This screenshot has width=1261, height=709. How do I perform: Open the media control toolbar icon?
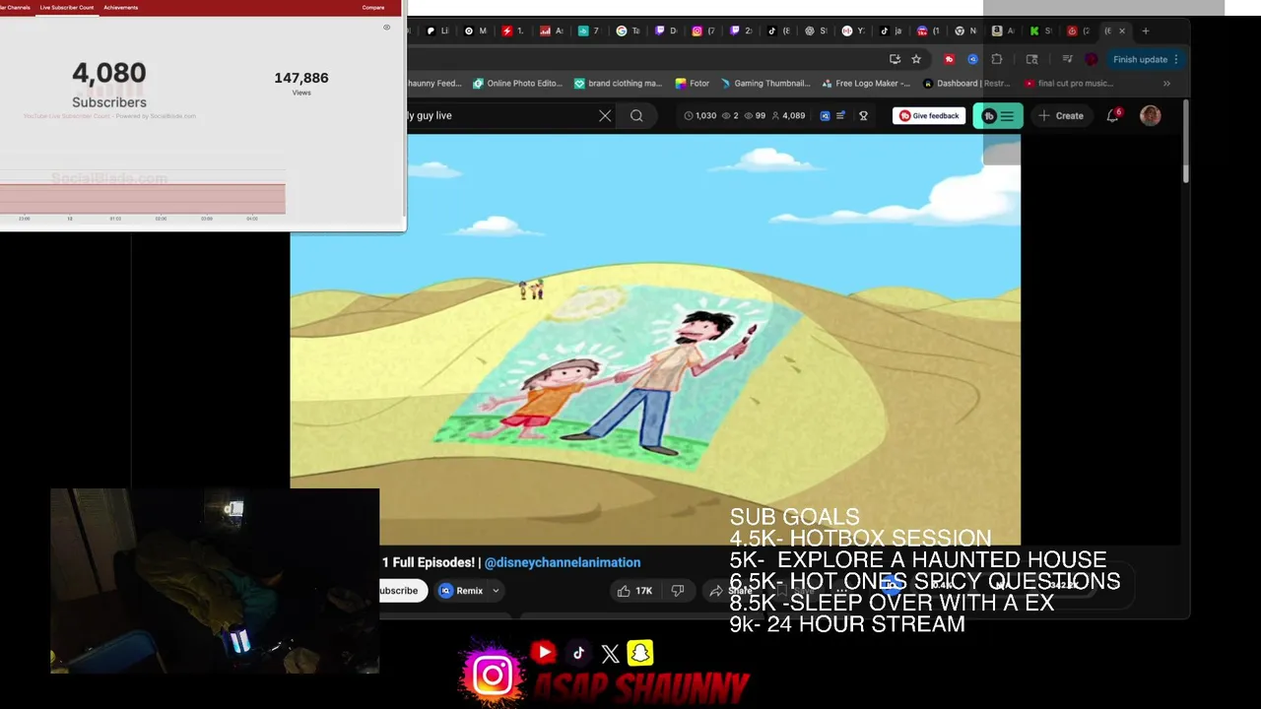point(1067,59)
